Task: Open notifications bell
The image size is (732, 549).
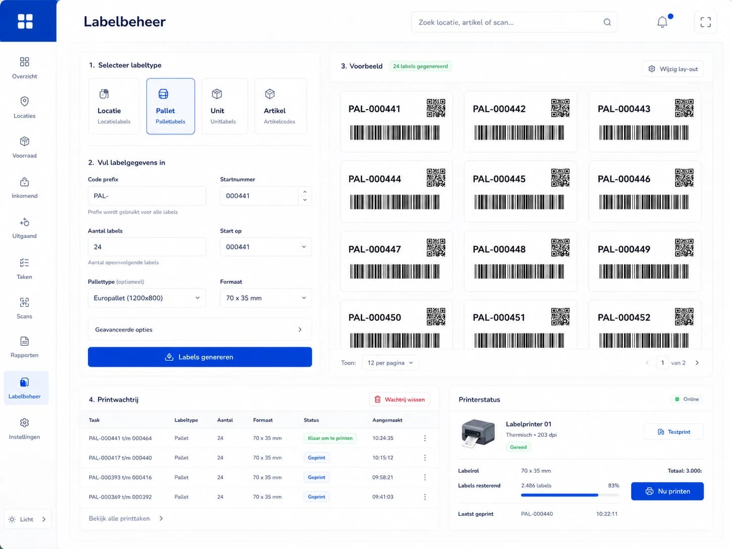Action: tap(662, 22)
